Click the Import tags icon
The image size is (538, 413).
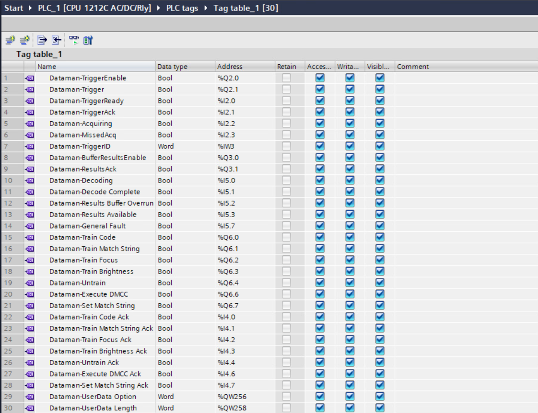[56, 41]
